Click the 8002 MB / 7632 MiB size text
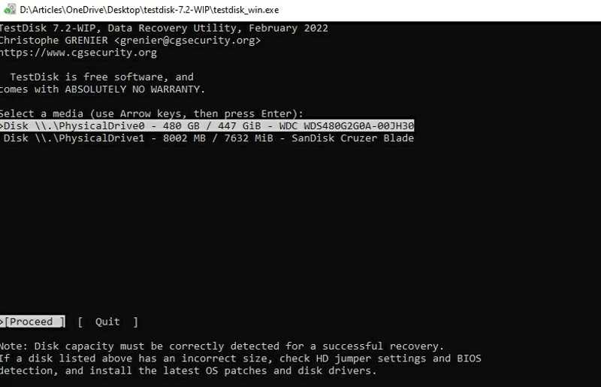601x387 pixels. pos(218,138)
